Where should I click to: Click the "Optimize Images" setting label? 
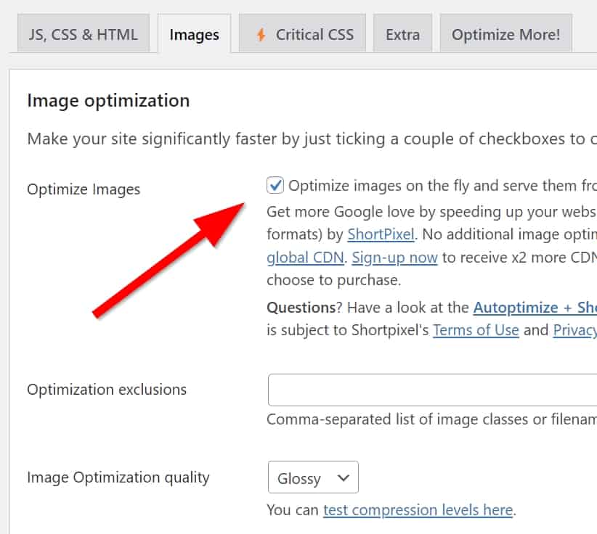coord(84,189)
